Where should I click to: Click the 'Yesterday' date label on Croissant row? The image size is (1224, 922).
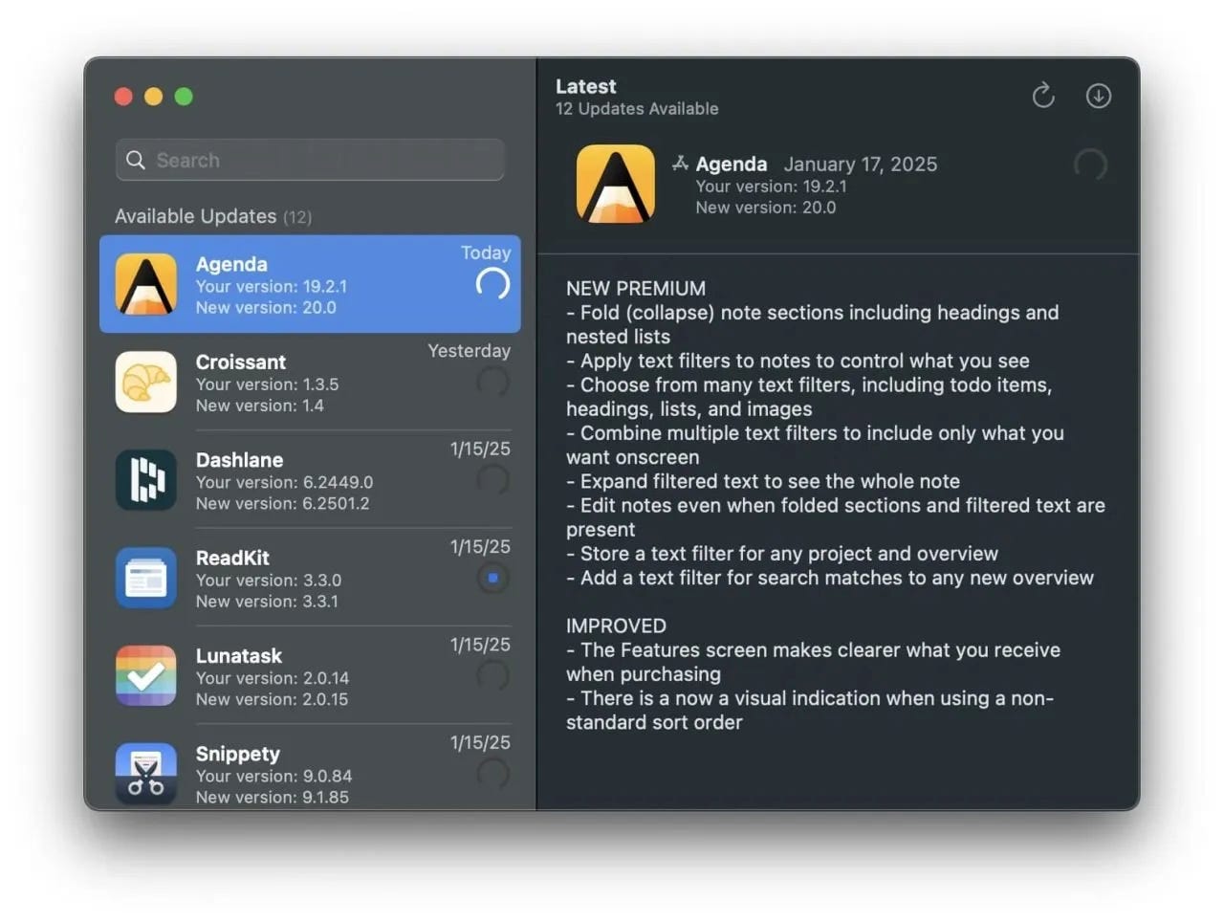tap(470, 351)
